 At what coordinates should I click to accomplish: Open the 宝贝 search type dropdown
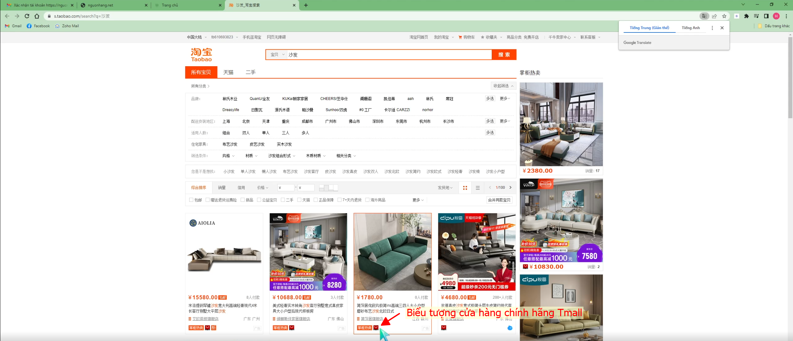point(277,55)
